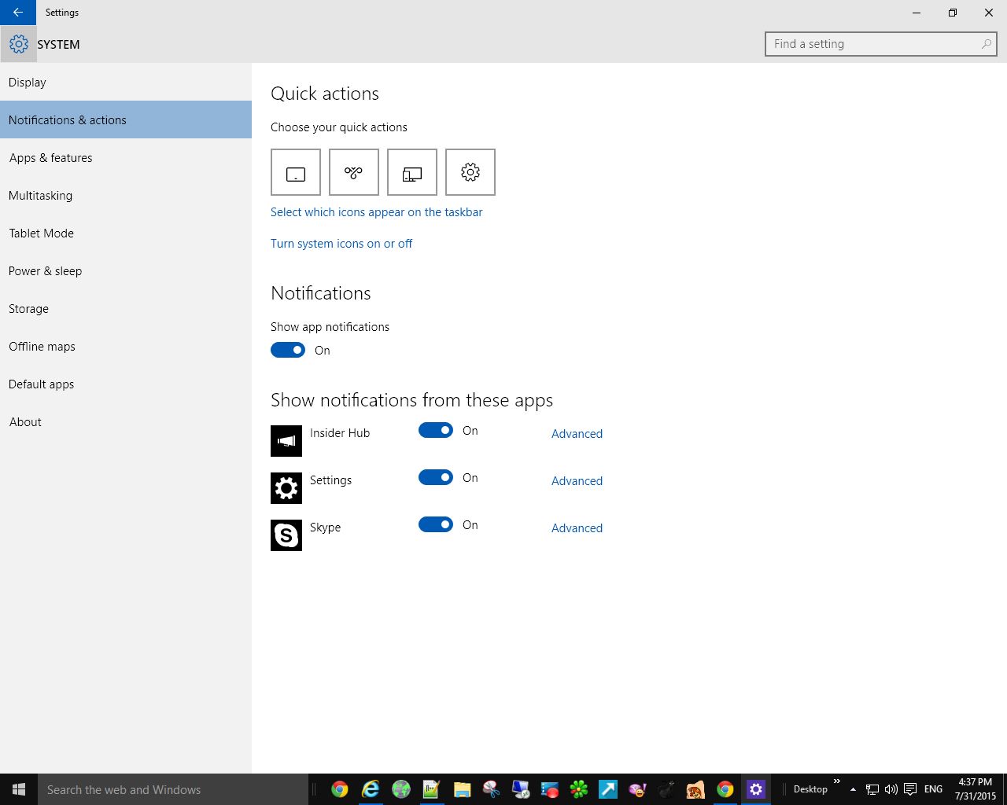Open Internet Explorer from the taskbar
The height and width of the screenshot is (805, 1007).
click(370, 789)
